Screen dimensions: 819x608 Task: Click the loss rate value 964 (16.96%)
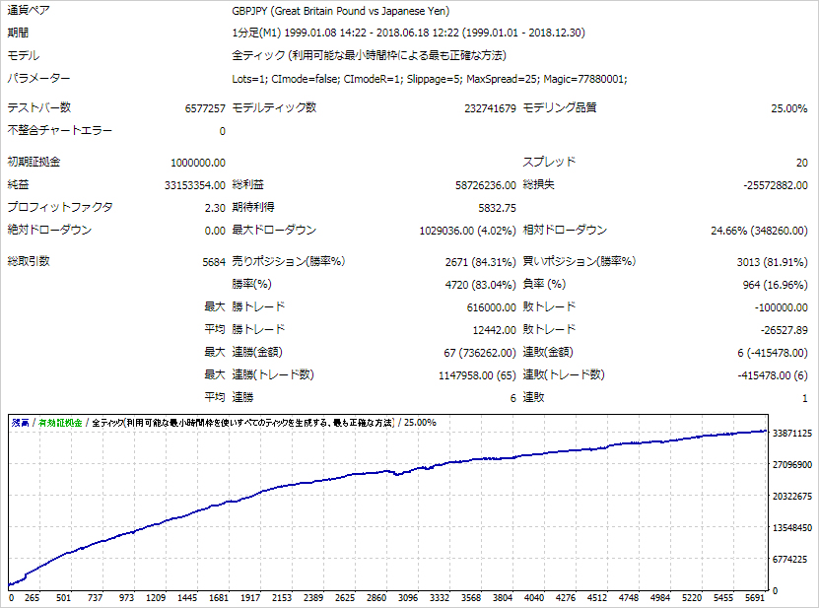pos(775,285)
